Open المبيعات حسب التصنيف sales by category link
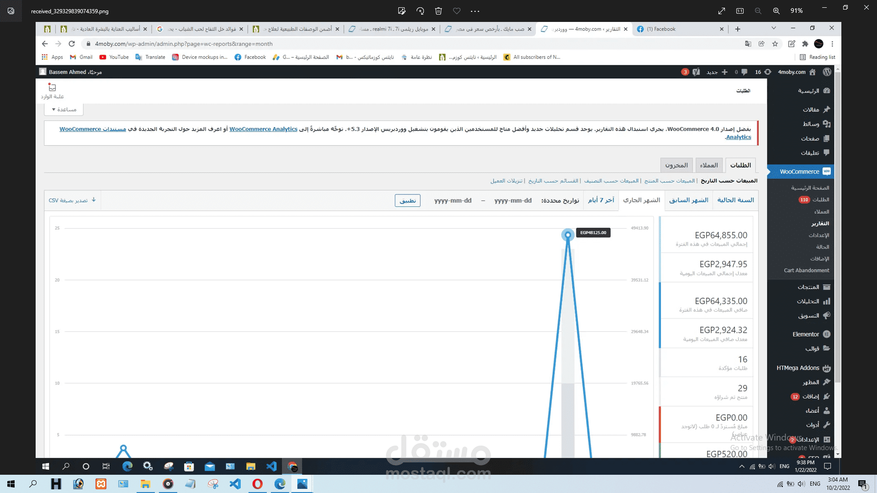The width and height of the screenshot is (877, 493). (611, 181)
